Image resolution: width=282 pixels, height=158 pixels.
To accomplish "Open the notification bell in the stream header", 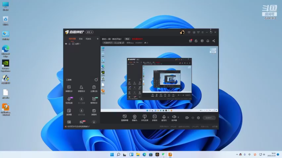I will 208,41.
